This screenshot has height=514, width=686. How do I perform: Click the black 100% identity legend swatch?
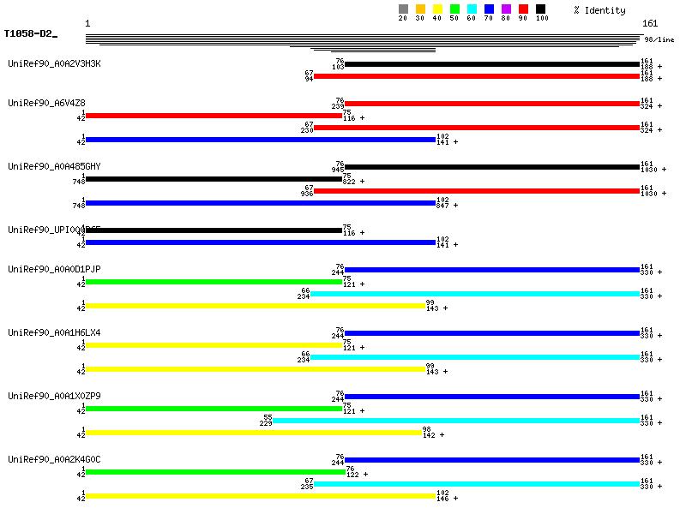click(540, 9)
